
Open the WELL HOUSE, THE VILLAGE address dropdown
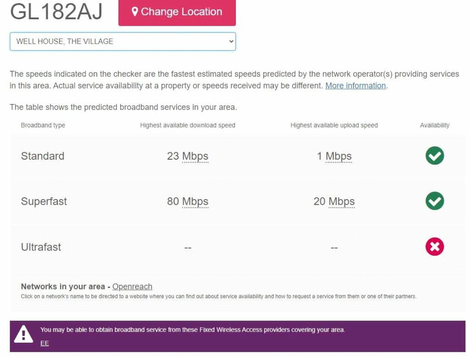(123, 41)
